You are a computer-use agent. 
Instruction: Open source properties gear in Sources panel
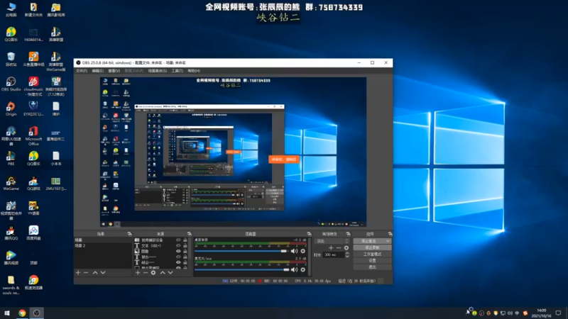pos(153,273)
